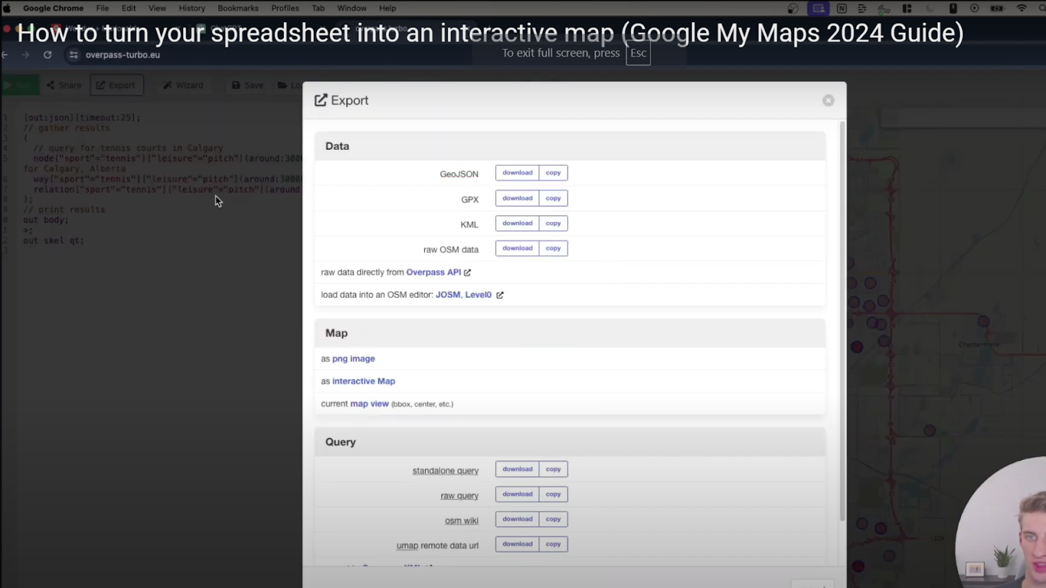Download the GPX file
The height and width of the screenshot is (588, 1046).
click(x=517, y=199)
